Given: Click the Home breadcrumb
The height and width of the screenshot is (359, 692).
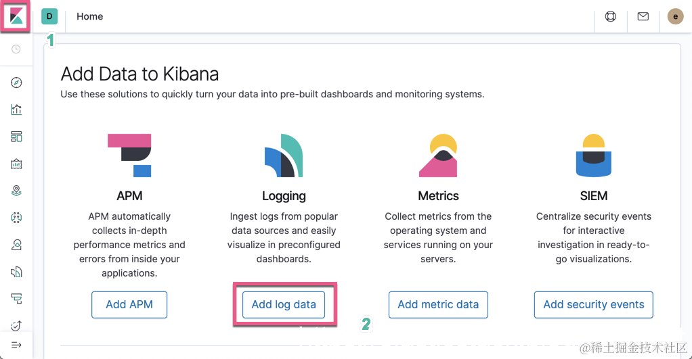Looking at the screenshot, I should pos(90,16).
